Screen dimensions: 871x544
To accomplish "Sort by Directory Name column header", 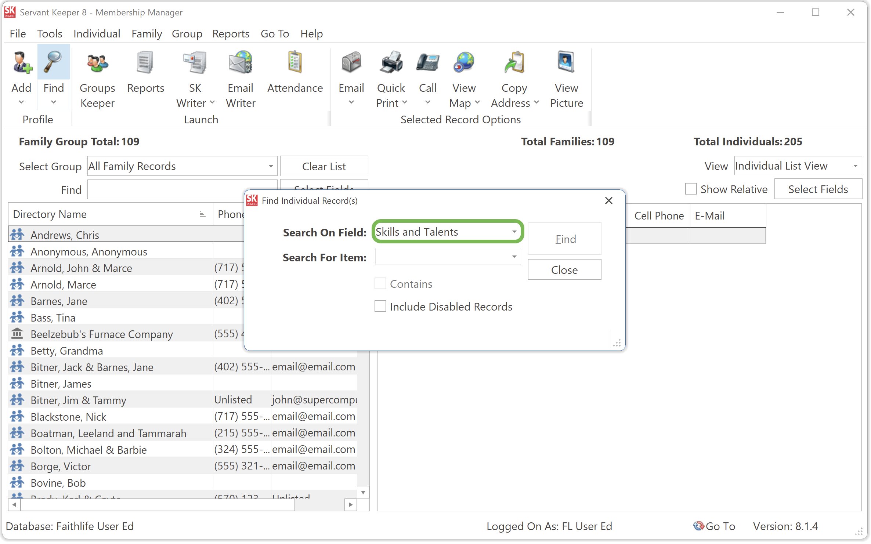I will point(110,214).
